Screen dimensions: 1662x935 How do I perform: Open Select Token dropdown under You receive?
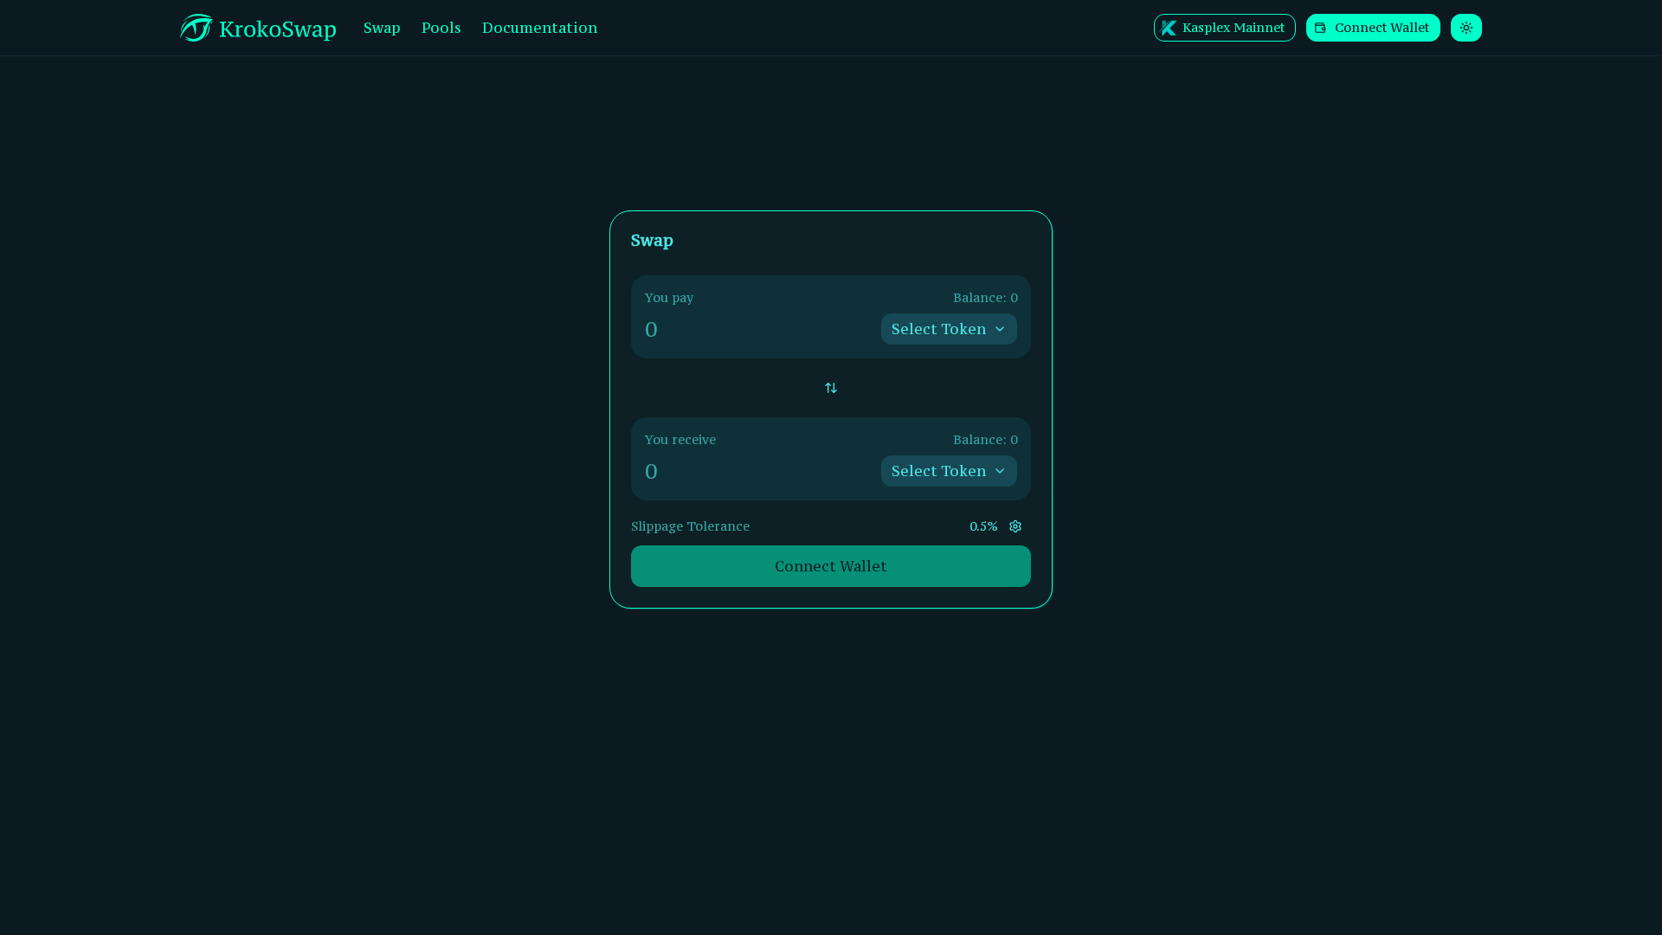949,471
